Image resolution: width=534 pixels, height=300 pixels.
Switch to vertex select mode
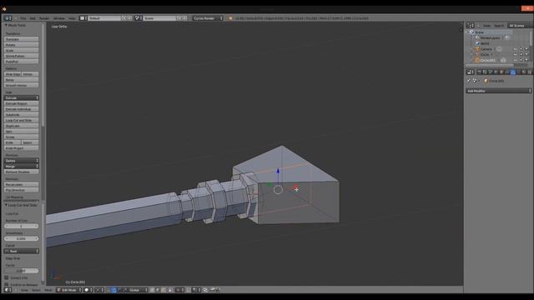153,290
